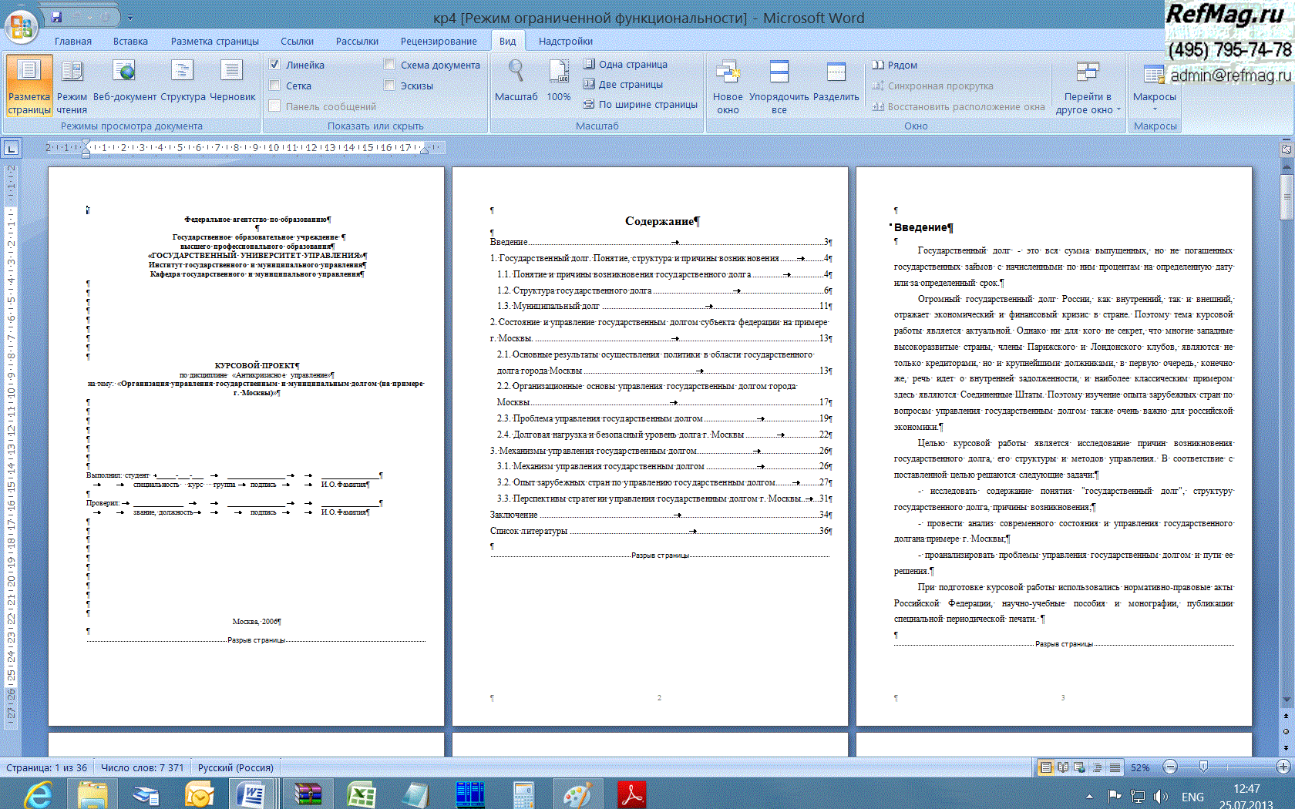This screenshot has height=809, width=1295.
Task: Open the Масштаб zoom dialog
Action: [516, 82]
